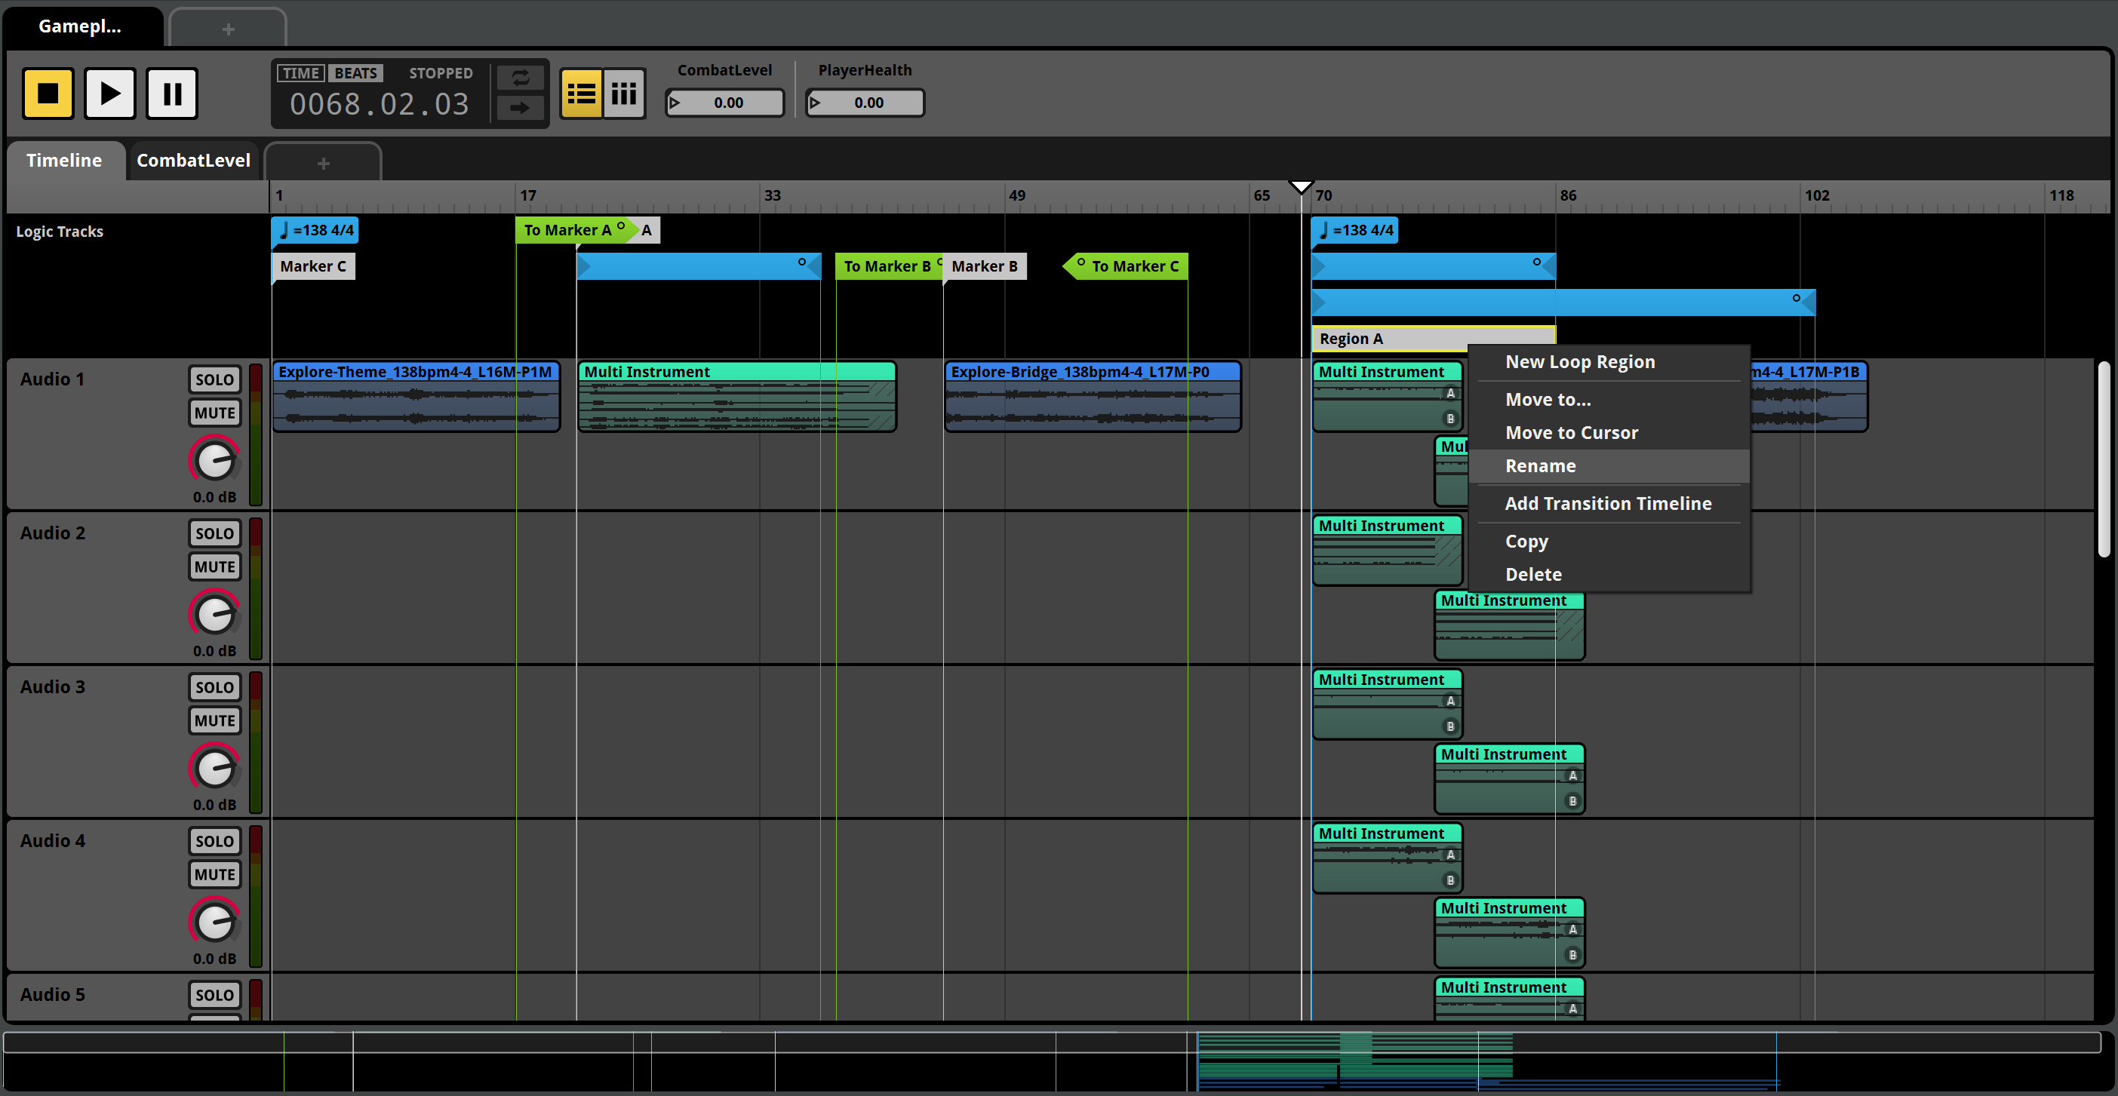Image resolution: width=2118 pixels, height=1096 pixels.
Task: Select the Explore-Bridge_138bpm4-4_L17M-P0 audio clip
Action: 1093,396
